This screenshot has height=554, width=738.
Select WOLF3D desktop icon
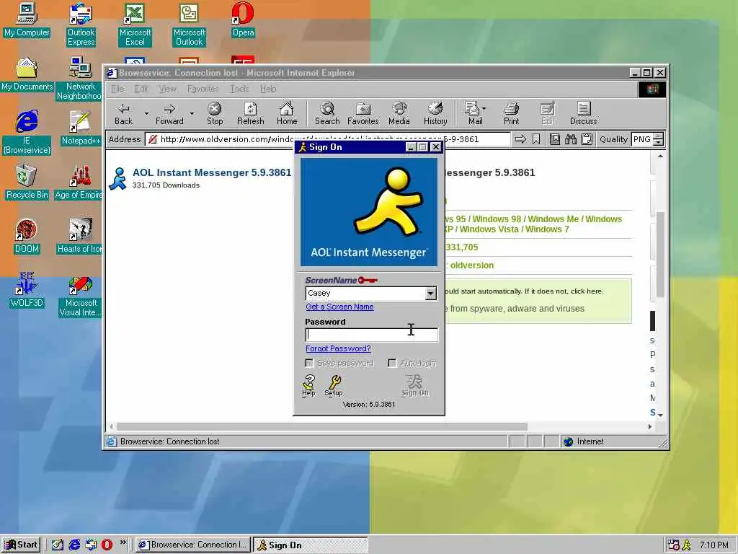[x=27, y=290]
